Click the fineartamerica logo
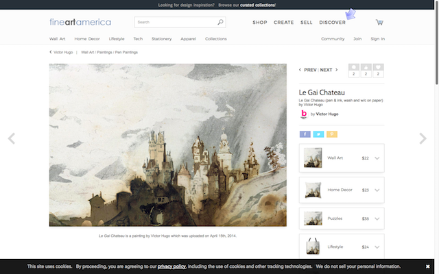 (x=80, y=22)
